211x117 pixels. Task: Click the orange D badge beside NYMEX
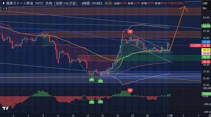click(110, 3)
